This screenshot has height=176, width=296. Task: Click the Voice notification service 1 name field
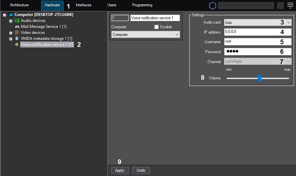pos(155,18)
